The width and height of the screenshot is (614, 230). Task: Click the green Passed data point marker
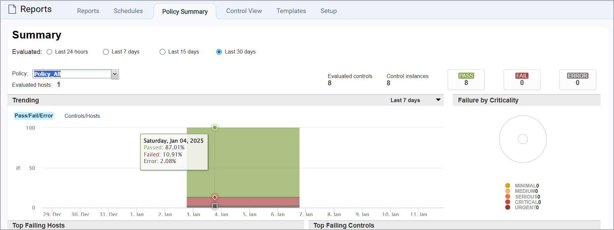coord(215,128)
